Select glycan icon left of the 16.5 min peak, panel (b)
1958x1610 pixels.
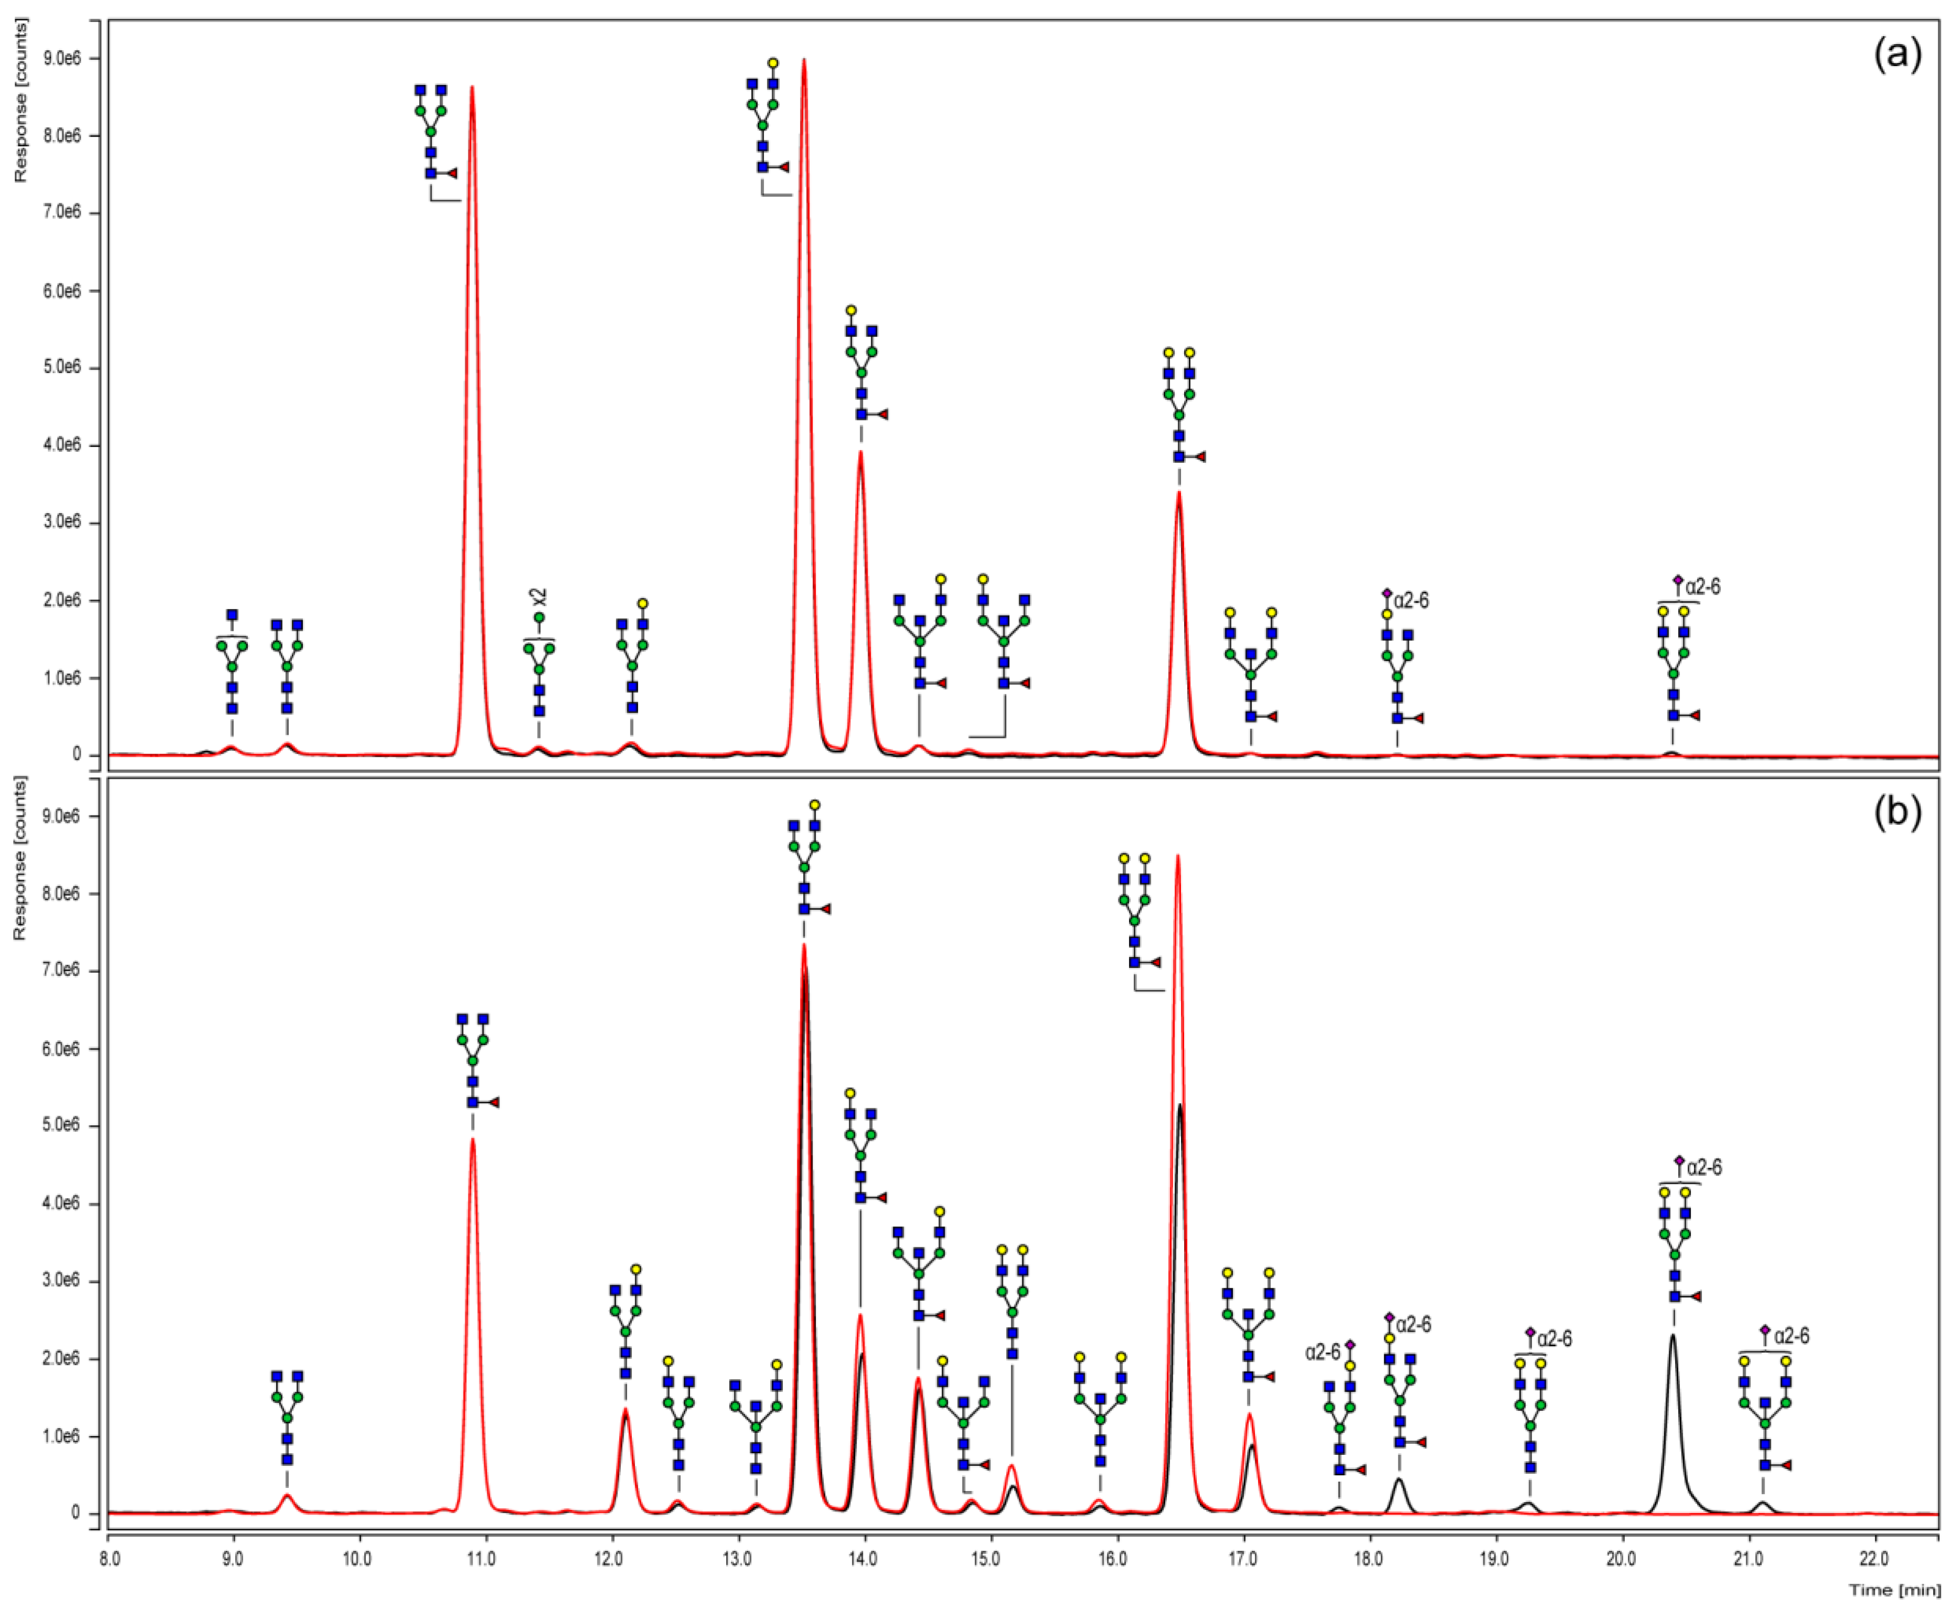[x=1140, y=911]
